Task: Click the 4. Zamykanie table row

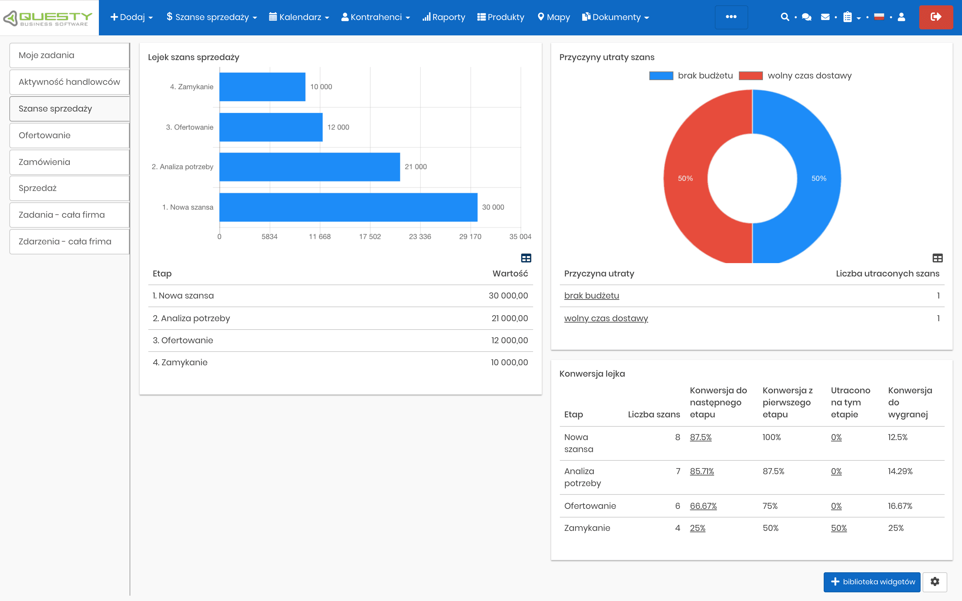Action: pos(340,362)
